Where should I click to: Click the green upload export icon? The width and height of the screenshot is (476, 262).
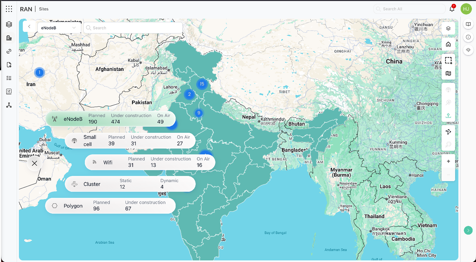[x=448, y=115]
